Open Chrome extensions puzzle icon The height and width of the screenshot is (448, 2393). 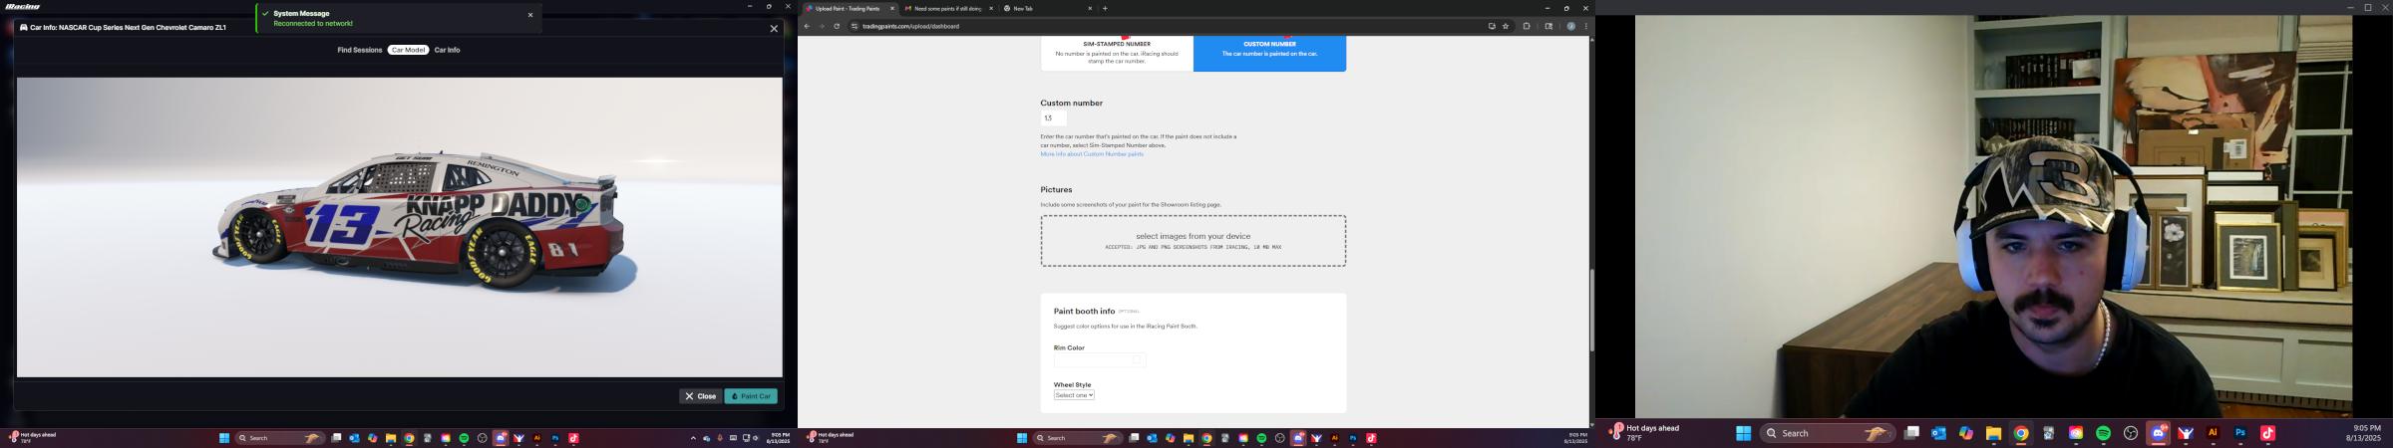pyautogui.click(x=1527, y=26)
